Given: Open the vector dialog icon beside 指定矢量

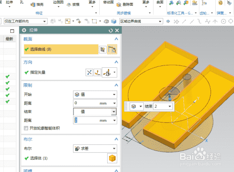Looking at the screenshot, I should coord(97,72).
